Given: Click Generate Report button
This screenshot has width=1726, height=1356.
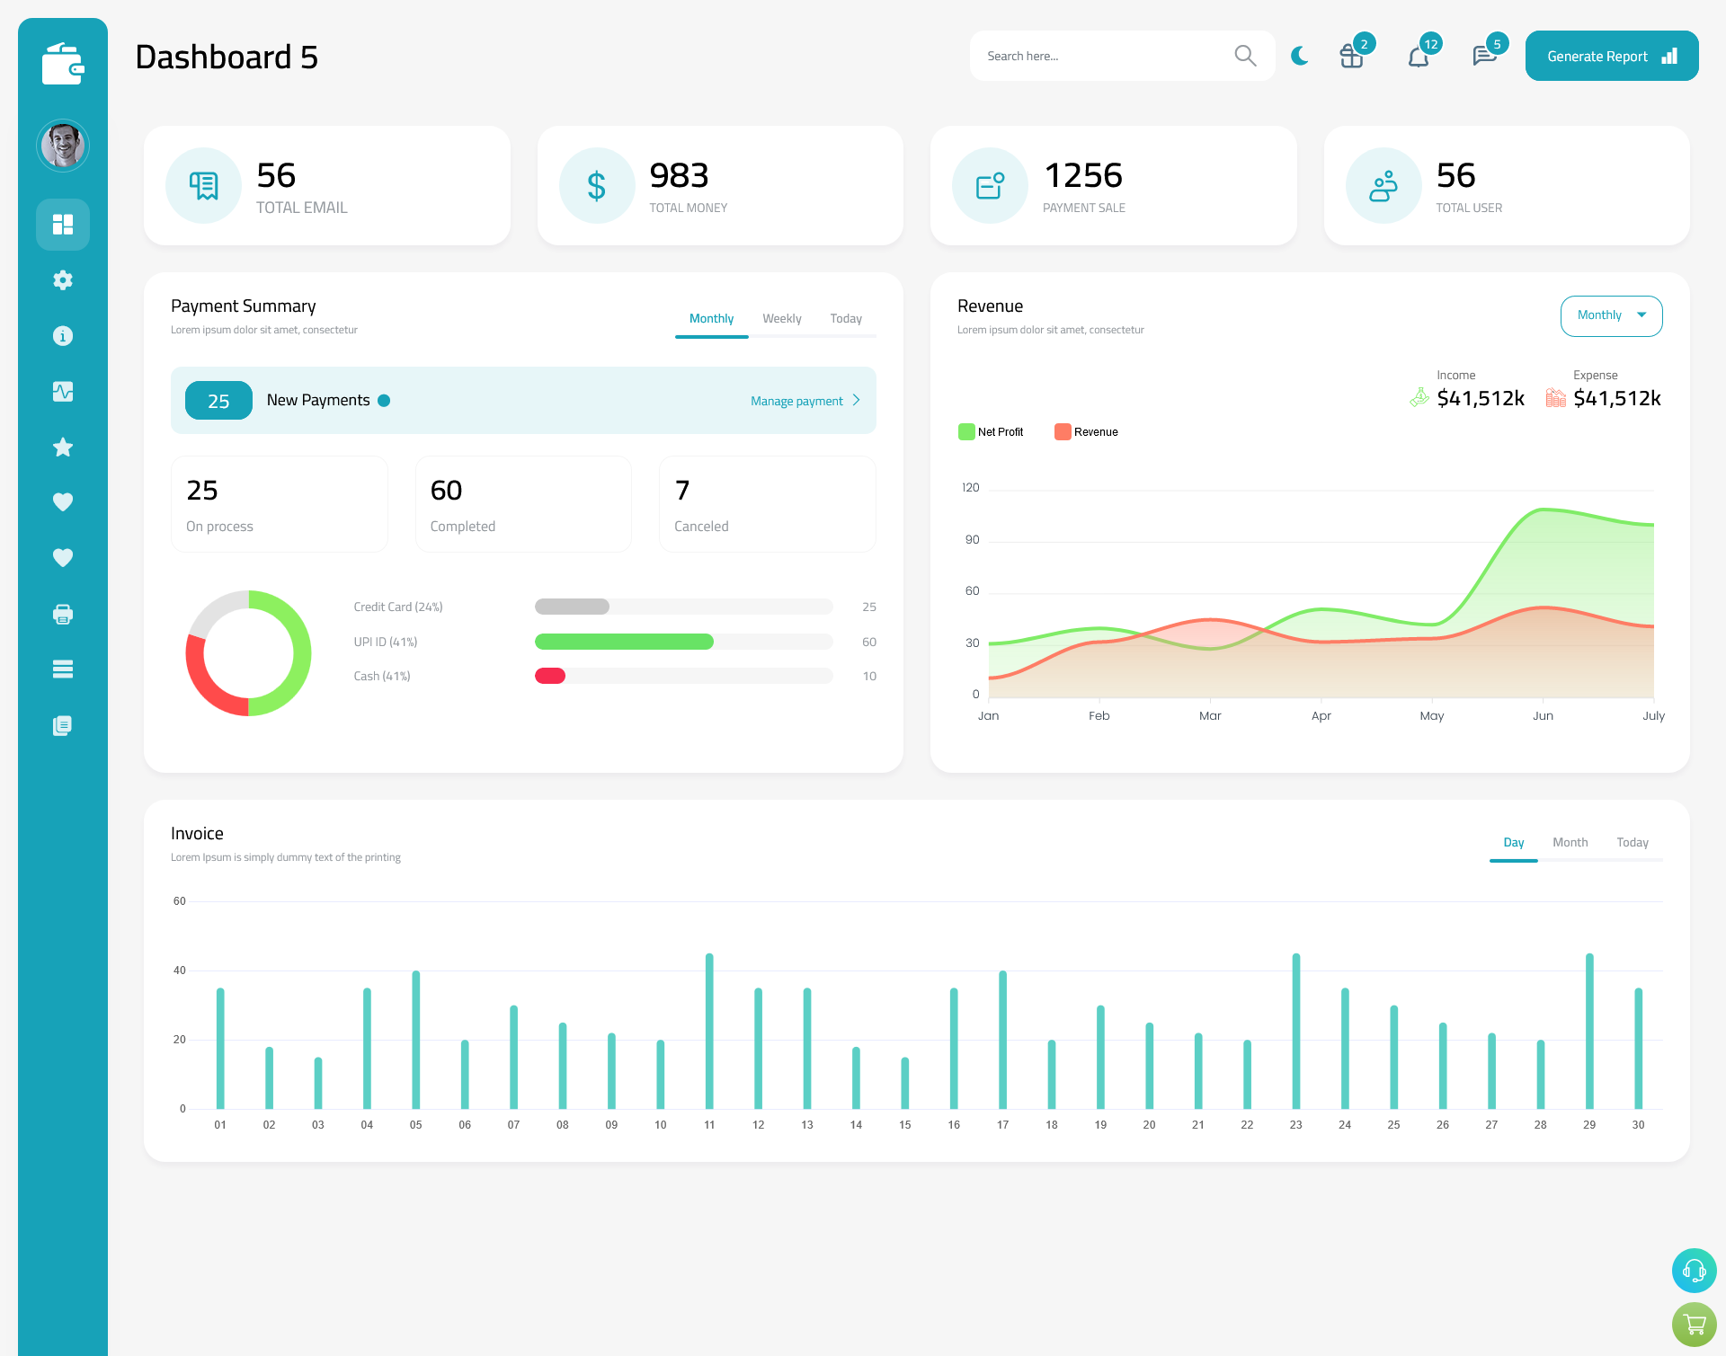Looking at the screenshot, I should coord(1610,56).
